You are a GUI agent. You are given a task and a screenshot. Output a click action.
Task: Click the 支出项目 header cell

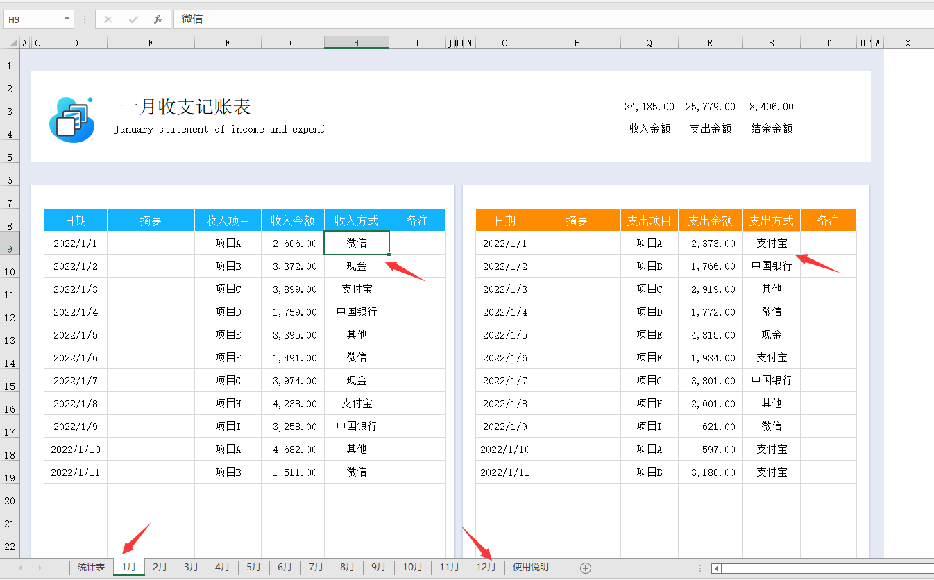pyautogui.click(x=649, y=221)
